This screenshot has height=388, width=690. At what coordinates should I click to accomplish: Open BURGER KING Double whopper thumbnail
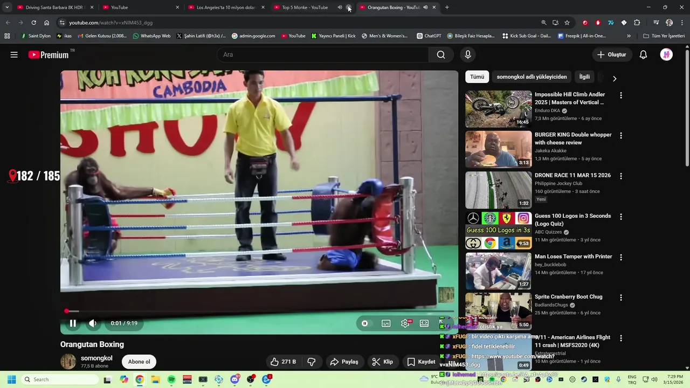click(x=499, y=149)
